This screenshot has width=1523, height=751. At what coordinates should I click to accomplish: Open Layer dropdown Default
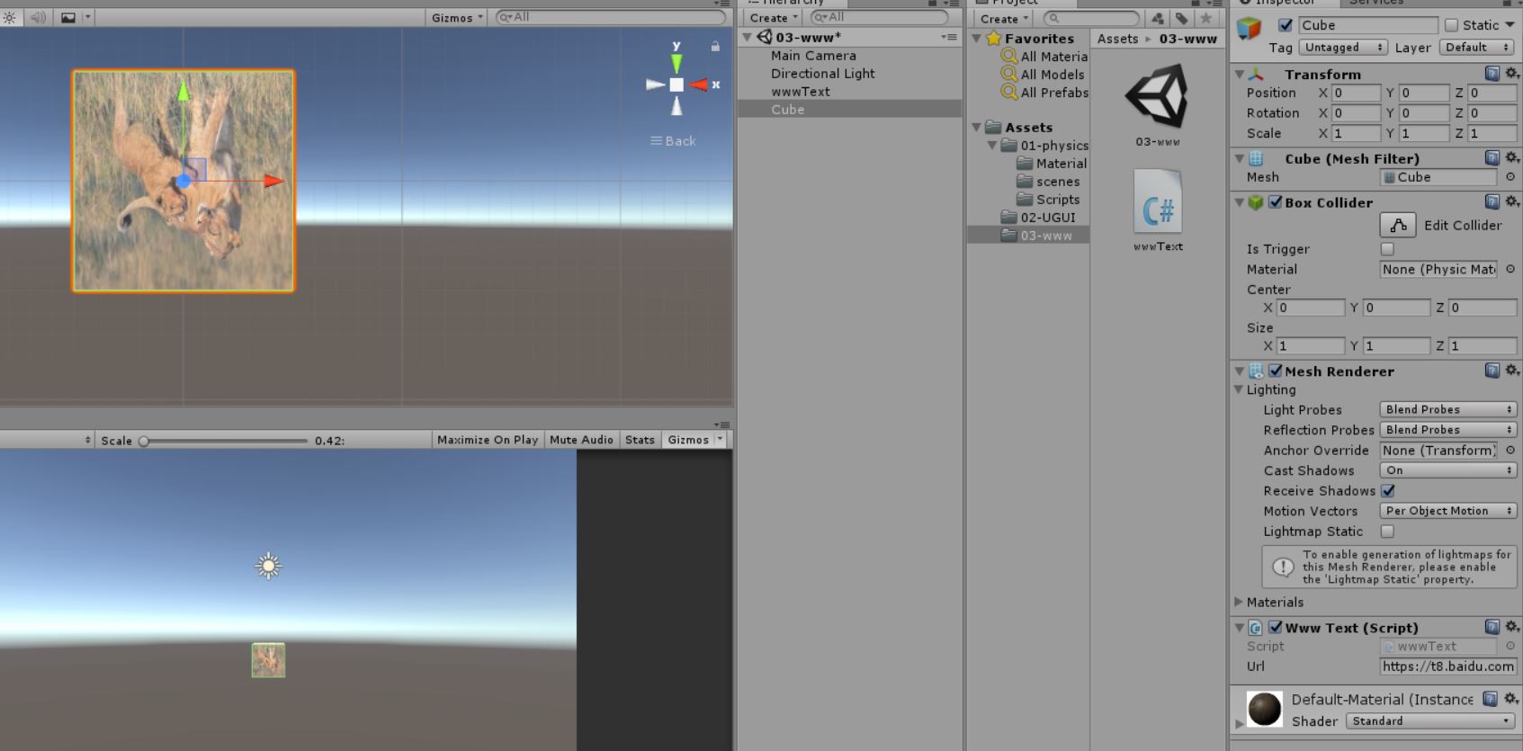point(1478,47)
